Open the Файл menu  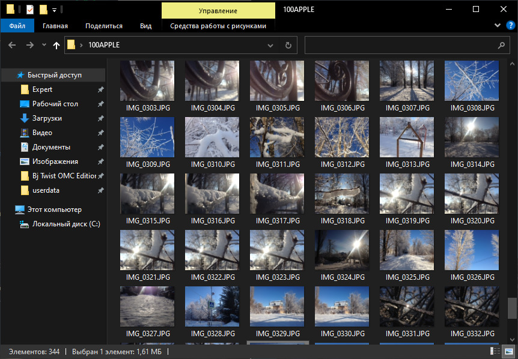17,26
